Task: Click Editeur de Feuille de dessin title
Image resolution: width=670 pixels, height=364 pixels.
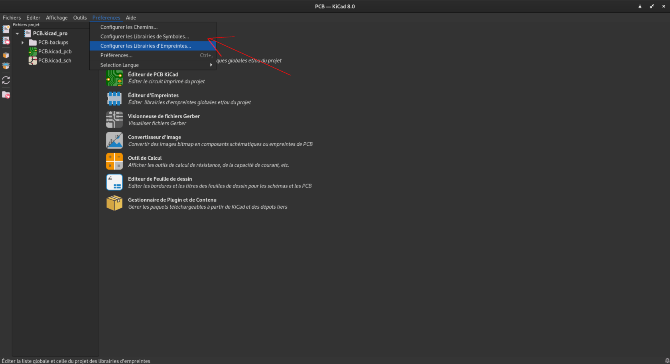Action: tap(160, 179)
